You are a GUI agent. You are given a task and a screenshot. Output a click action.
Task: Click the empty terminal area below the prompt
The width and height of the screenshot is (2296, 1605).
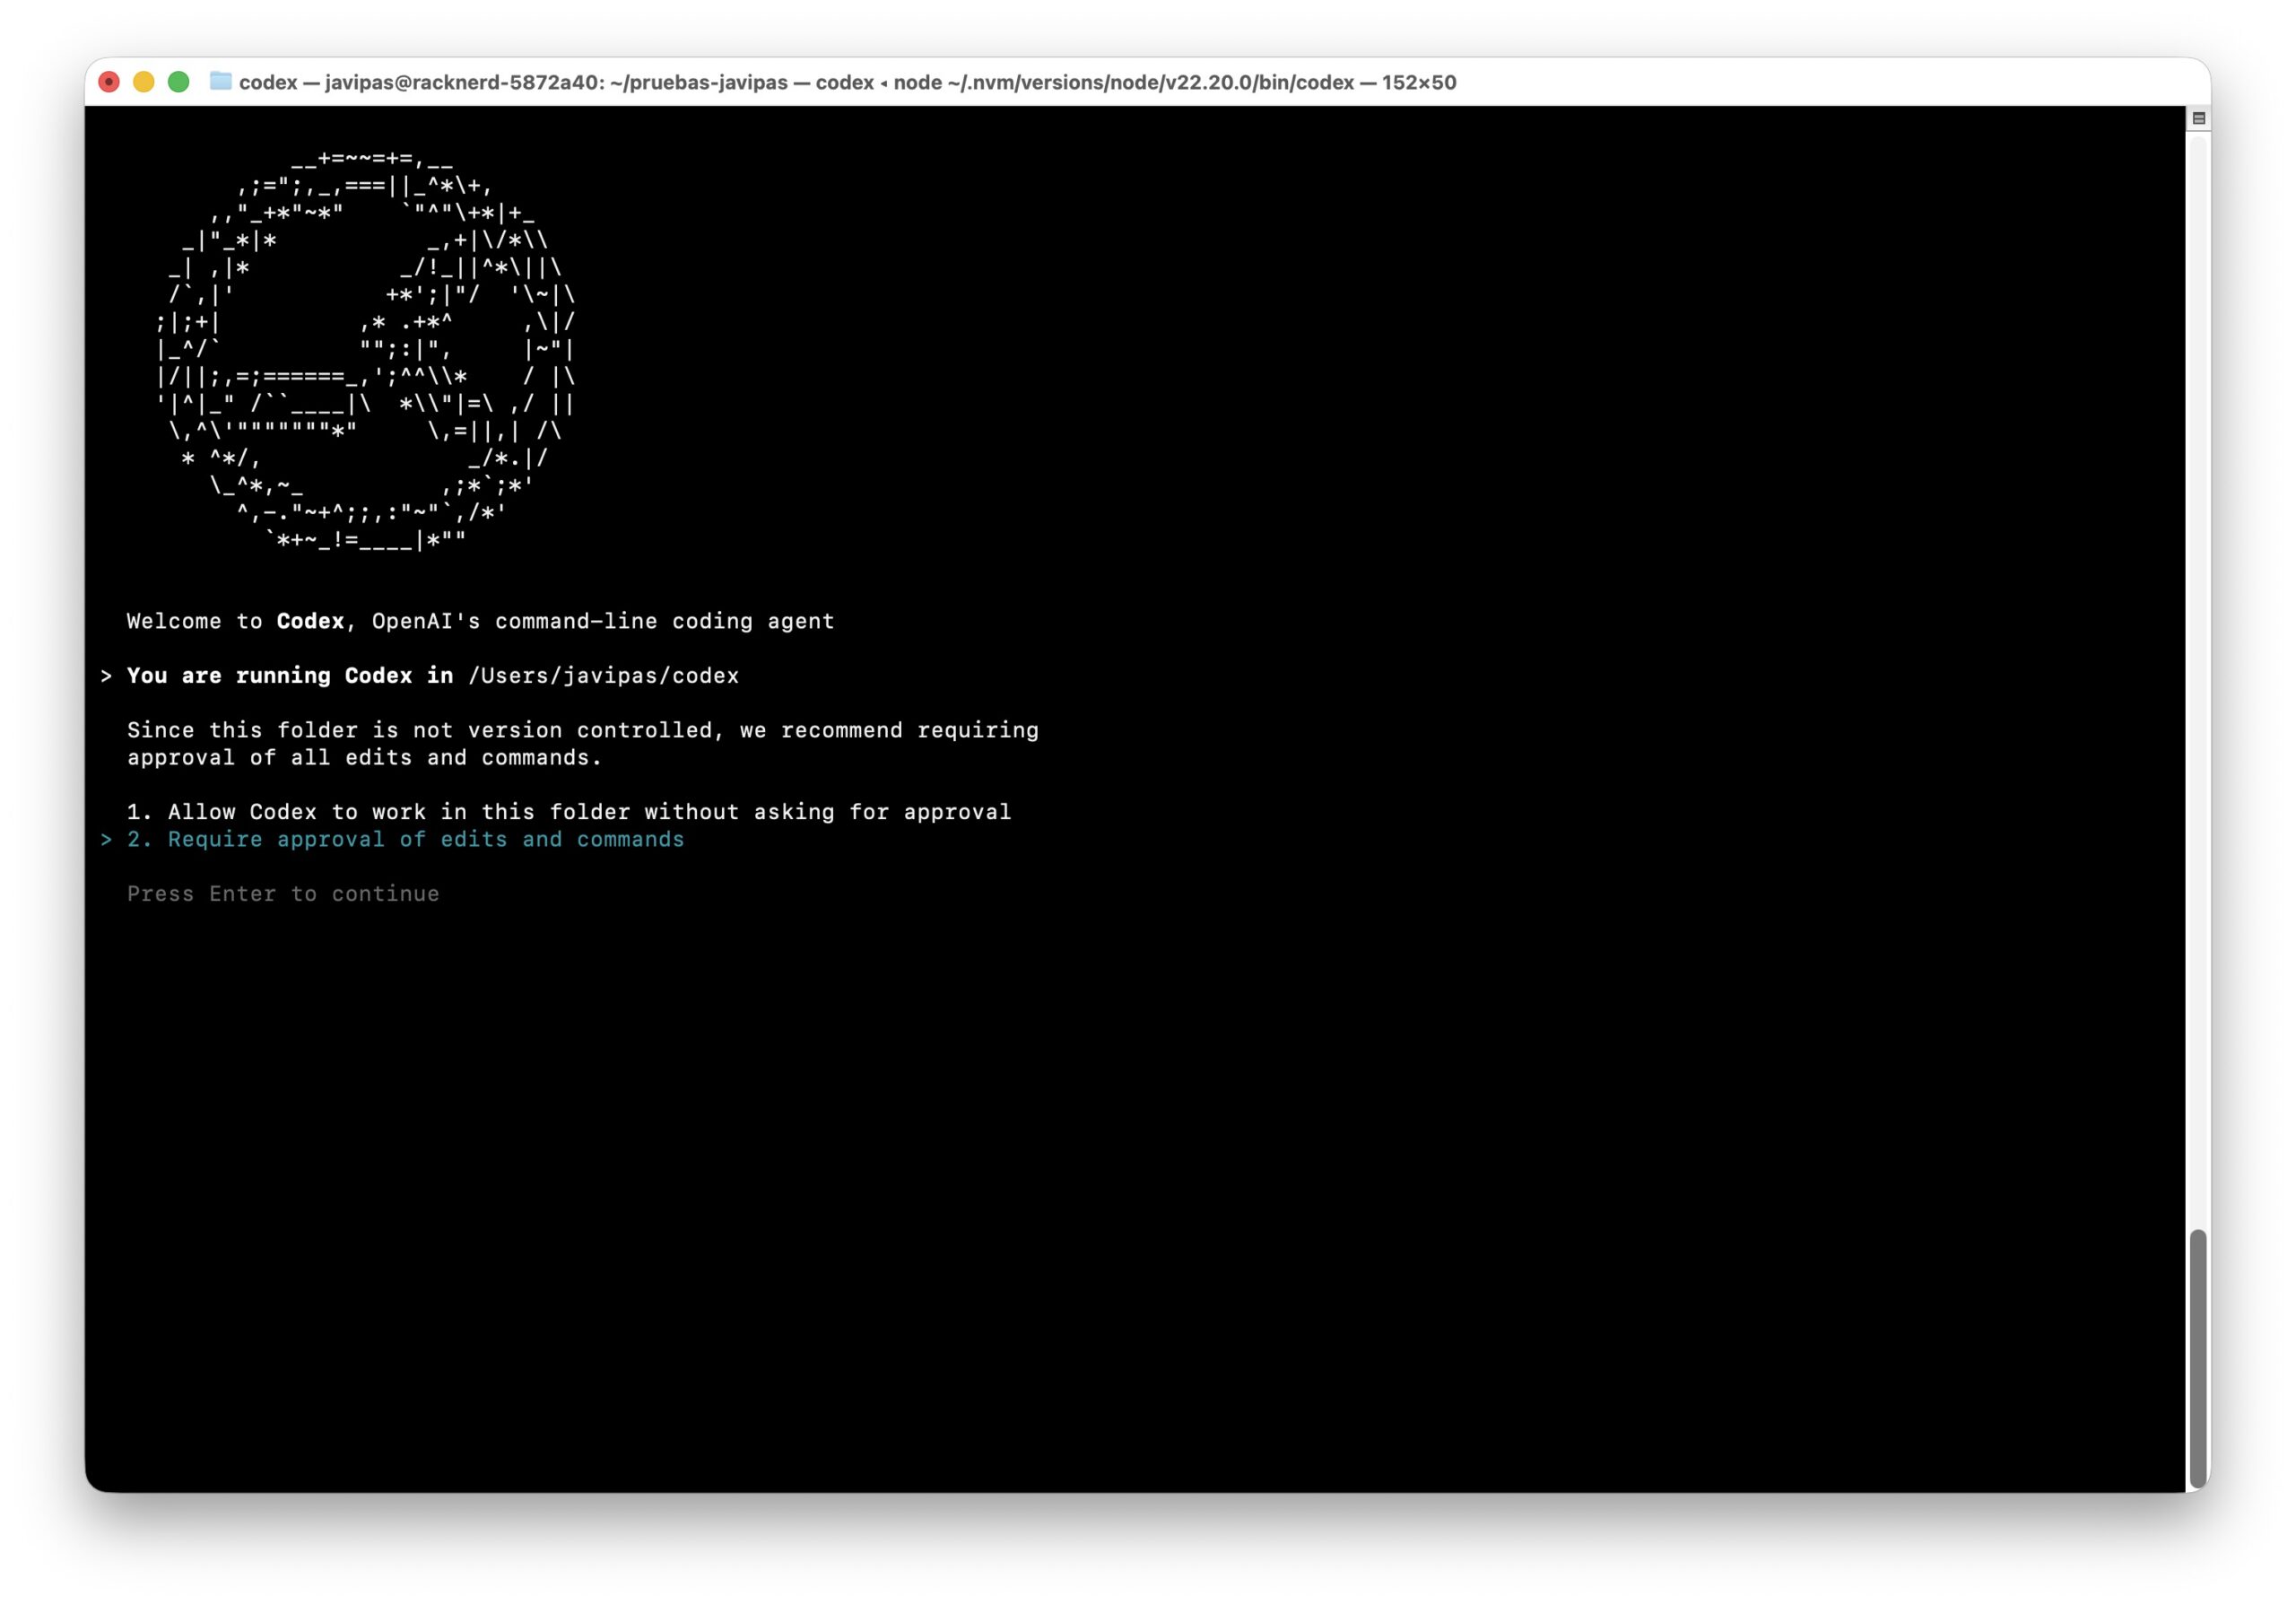(x=1100, y=1200)
